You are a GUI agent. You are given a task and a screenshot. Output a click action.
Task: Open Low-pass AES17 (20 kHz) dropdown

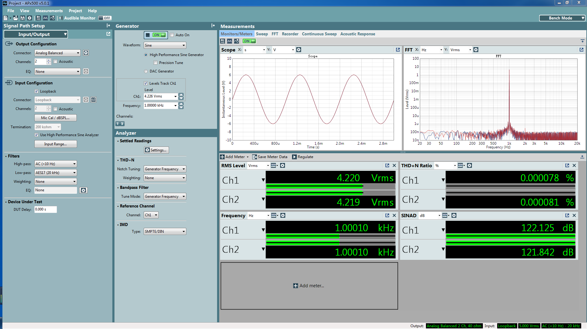pos(55,172)
